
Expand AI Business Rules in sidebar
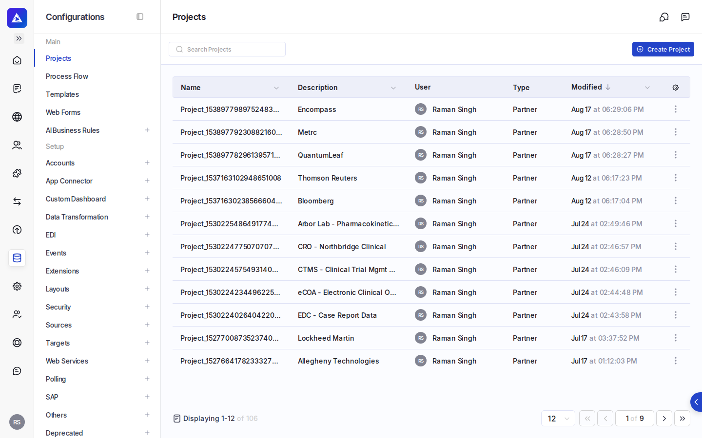point(147,130)
